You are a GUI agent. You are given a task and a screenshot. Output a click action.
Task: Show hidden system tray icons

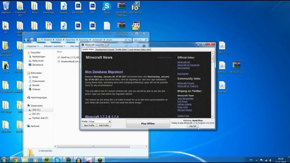(x=256, y=160)
